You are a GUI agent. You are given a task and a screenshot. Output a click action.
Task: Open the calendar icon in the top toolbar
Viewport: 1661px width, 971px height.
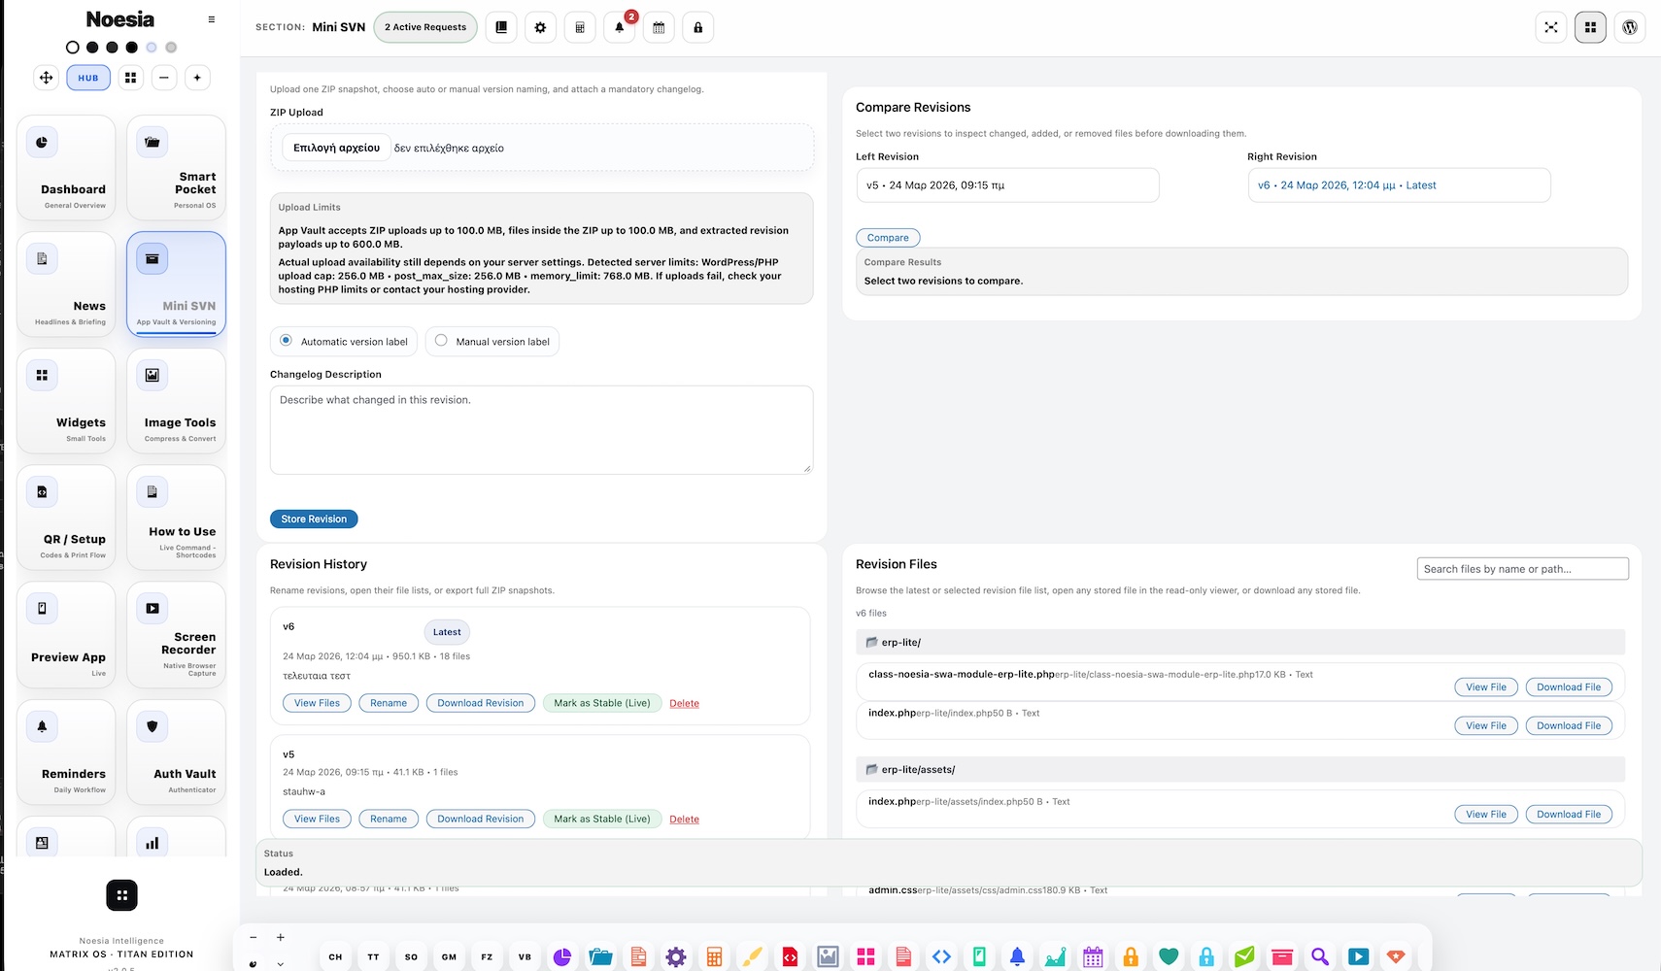click(659, 27)
